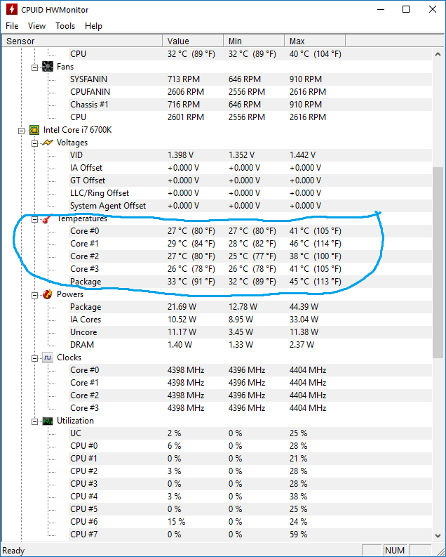Click the 1.398 V VID value
This screenshot has height=557, width=446.
point(180,155)
